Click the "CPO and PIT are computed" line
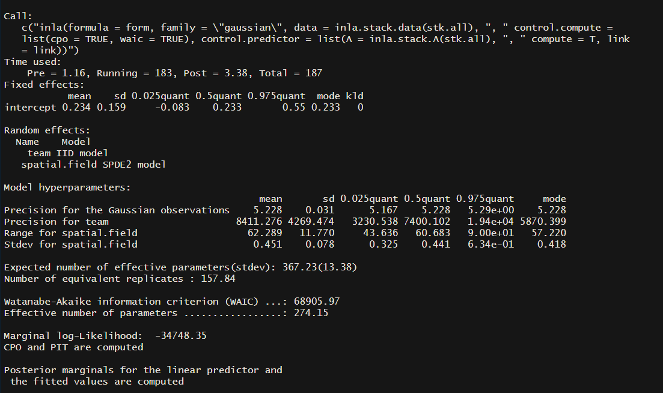 (73, 347)
